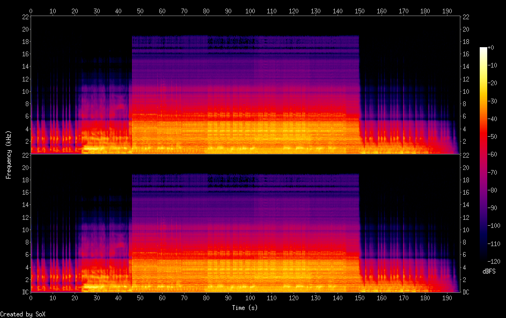Select the "-100" label on the color scale
The width and height of the screenshot is (506, 318).
494,225
